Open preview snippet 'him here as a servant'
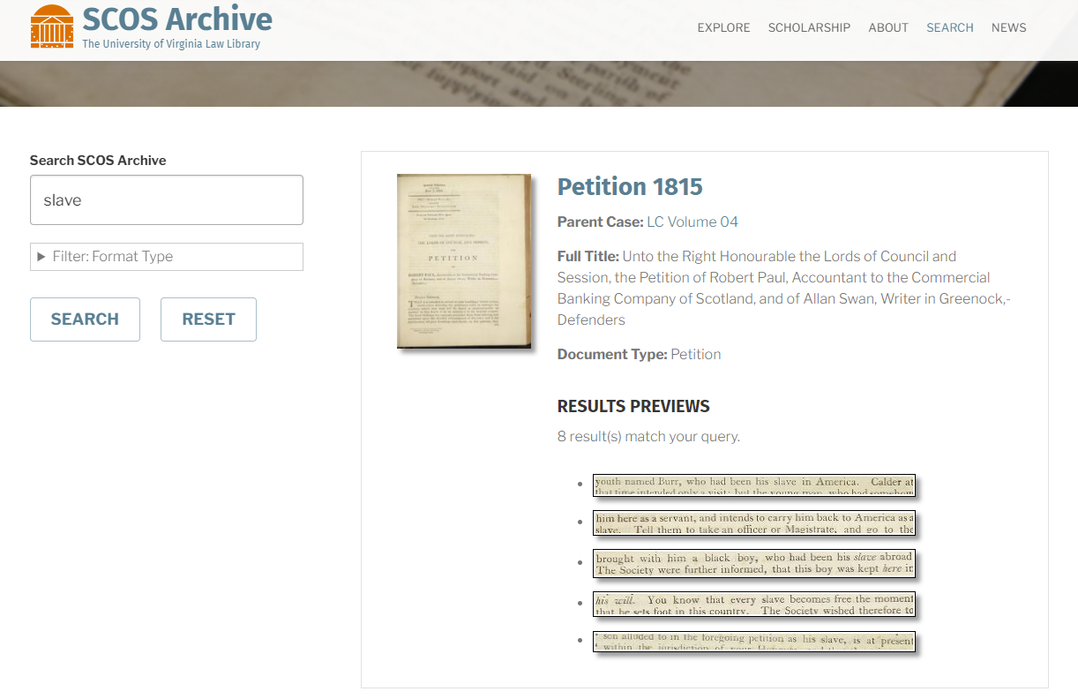 tap(753, 523)
